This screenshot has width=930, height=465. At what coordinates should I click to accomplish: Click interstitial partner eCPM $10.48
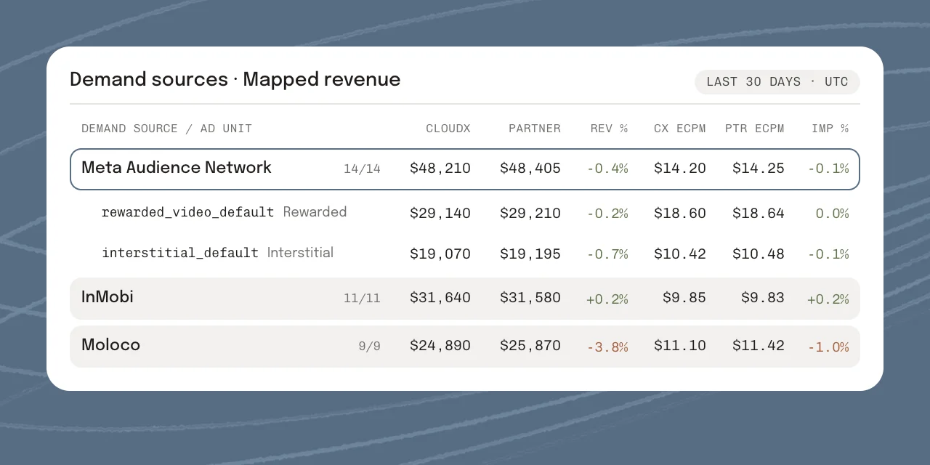point(759,254)
